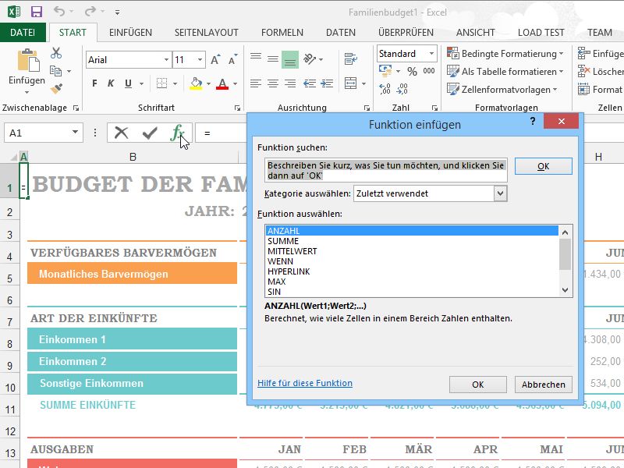The height and width of the screenshot is (468, 624).
Task: Switch to the FORMELN tab
Action: tap(282, 33)
